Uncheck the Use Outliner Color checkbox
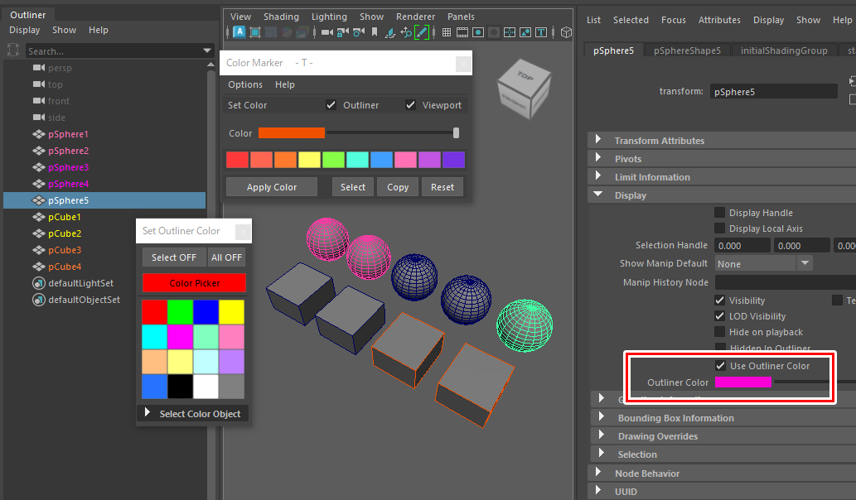 [x=721, y=365]
